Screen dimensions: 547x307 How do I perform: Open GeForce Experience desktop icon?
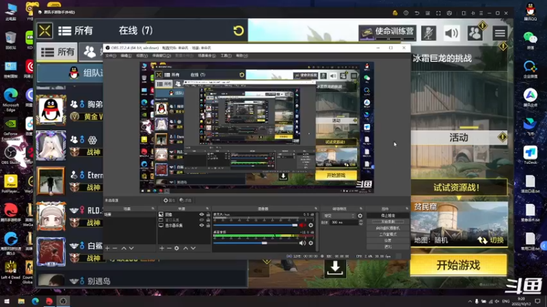(x=10, y=128)
